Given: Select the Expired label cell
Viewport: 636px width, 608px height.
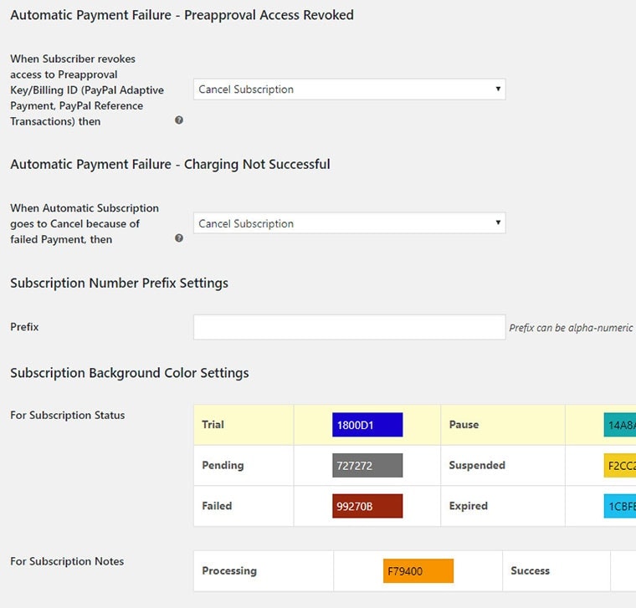Looking at the screenshot, I should pos(468,506).
